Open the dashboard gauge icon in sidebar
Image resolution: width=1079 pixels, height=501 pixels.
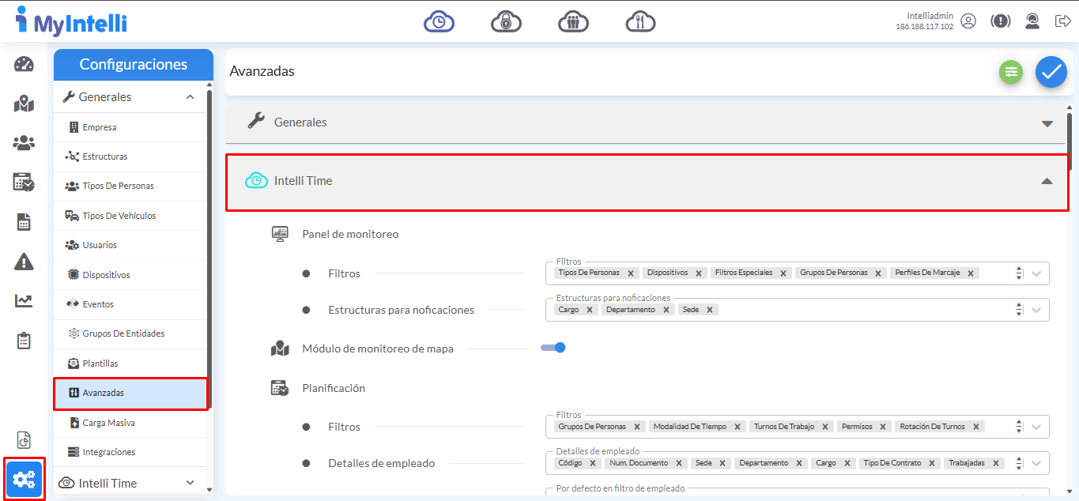[24, 65]
